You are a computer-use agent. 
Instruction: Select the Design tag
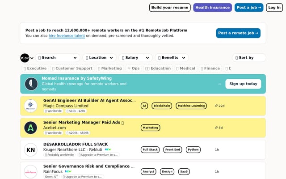[167, 171]
